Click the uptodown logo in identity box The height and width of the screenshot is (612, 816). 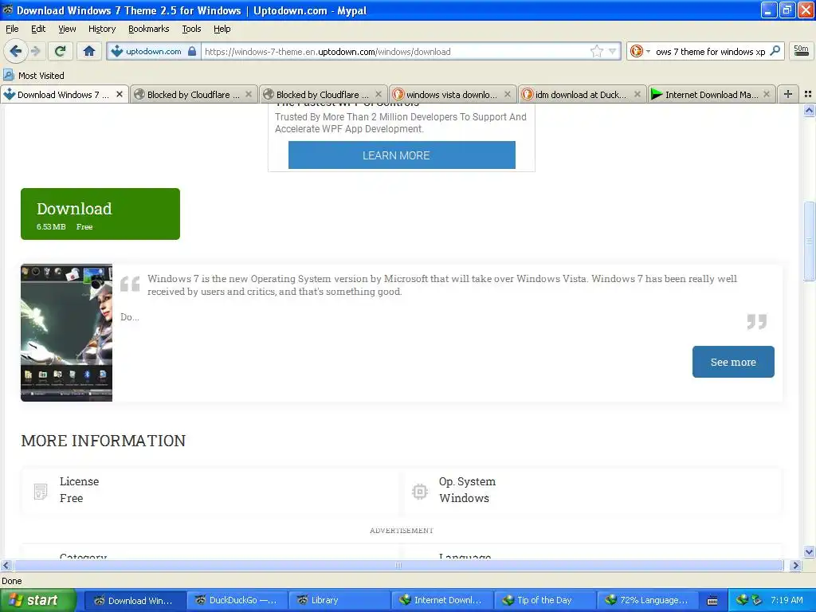pos(116,51)
